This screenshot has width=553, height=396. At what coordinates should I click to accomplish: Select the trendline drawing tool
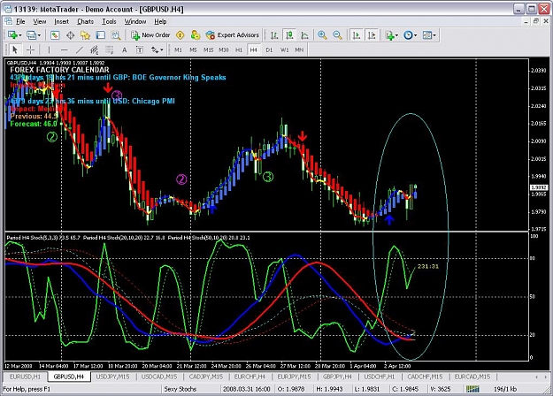pyautogui.click(x=80, y=50)
